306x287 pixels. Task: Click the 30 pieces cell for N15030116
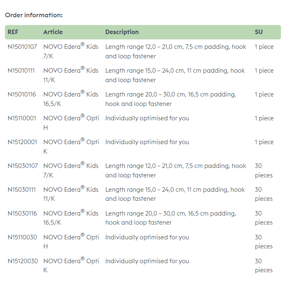263,218
